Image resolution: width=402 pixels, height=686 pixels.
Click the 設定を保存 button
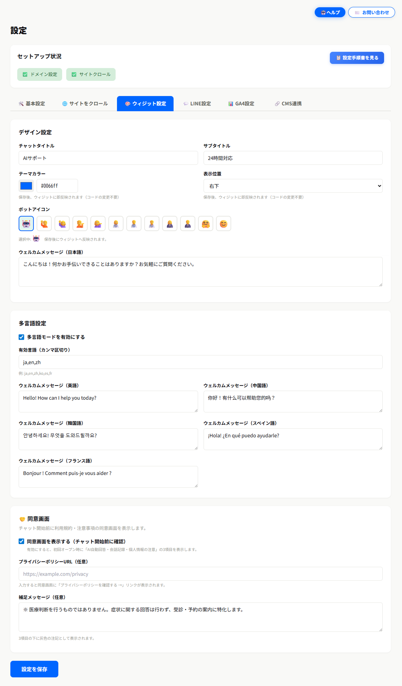point(34,669)
